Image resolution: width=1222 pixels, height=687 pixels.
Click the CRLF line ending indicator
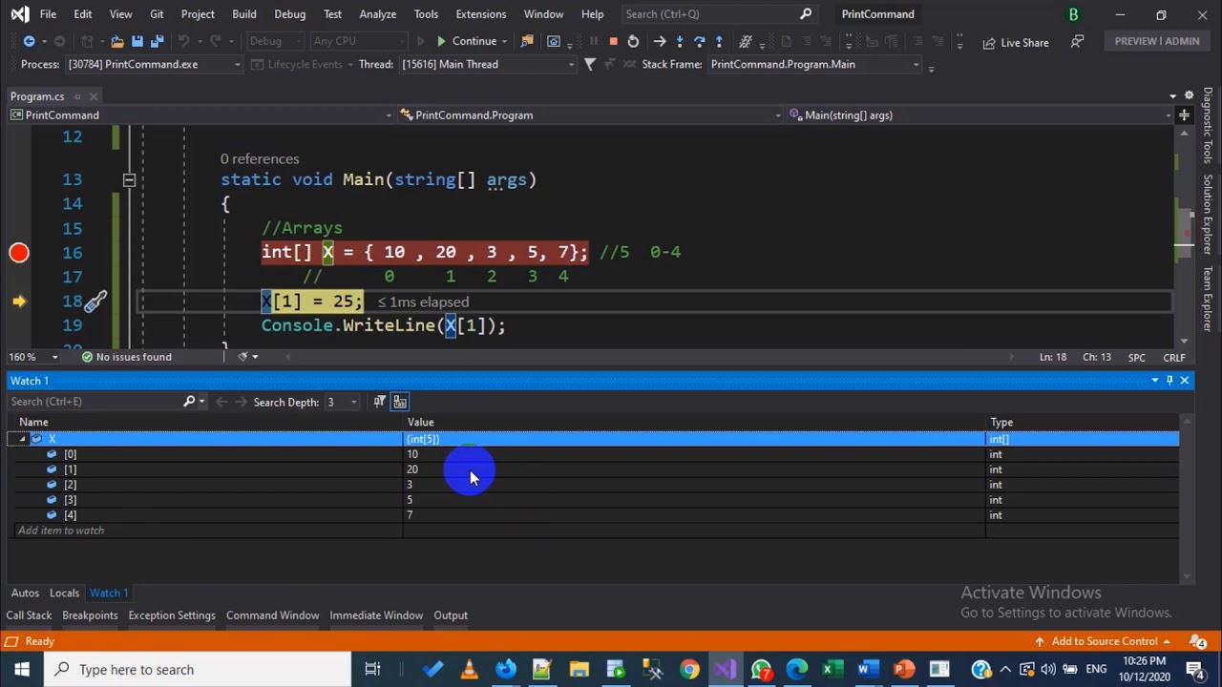(1174, 357)
